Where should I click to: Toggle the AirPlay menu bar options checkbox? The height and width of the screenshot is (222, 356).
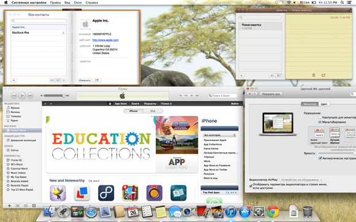(x=250, y=186)
